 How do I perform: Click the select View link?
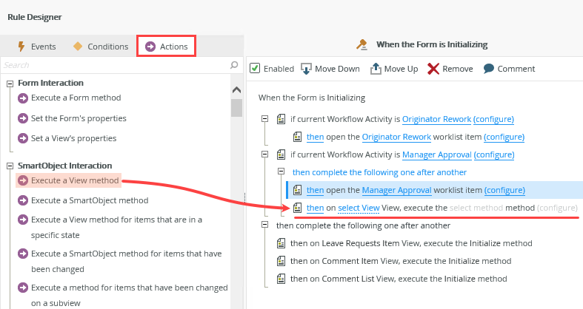359,208
